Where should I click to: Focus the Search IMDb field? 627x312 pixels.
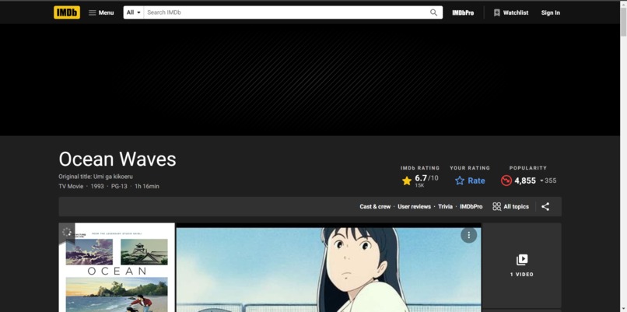point(286,12)
